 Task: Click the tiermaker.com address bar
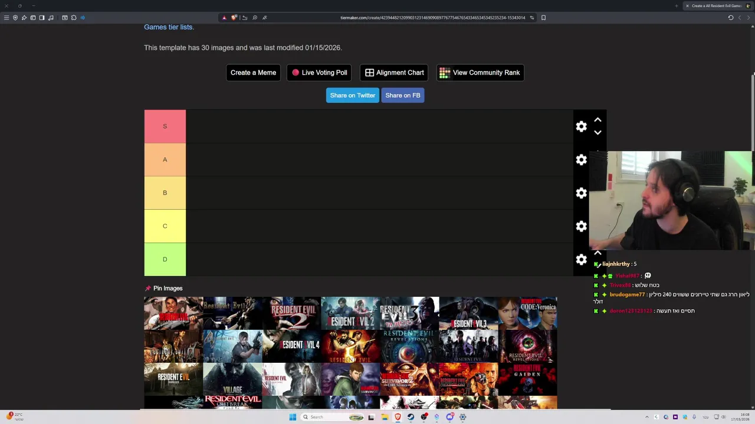[x=432, y=18]
